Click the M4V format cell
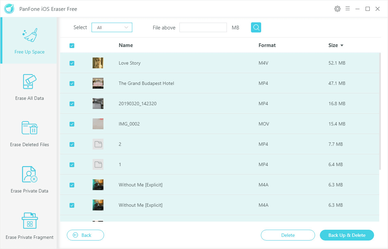This screenshot has height=249, width=388. pos(263,63)
